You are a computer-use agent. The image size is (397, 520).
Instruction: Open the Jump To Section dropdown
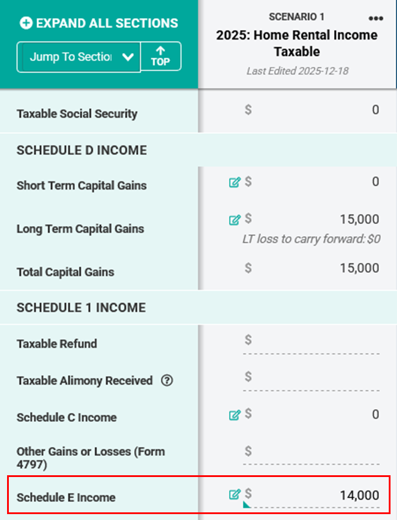79,57
